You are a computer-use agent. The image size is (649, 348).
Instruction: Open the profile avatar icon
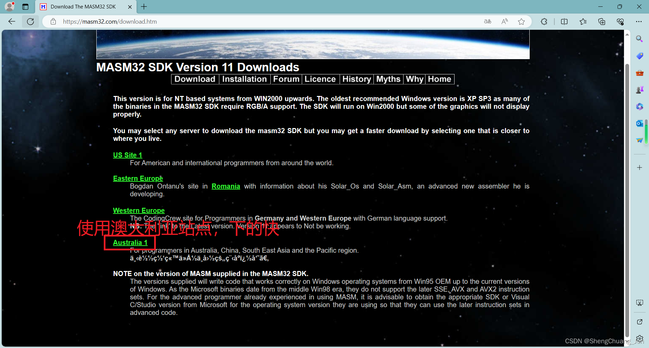10,6
